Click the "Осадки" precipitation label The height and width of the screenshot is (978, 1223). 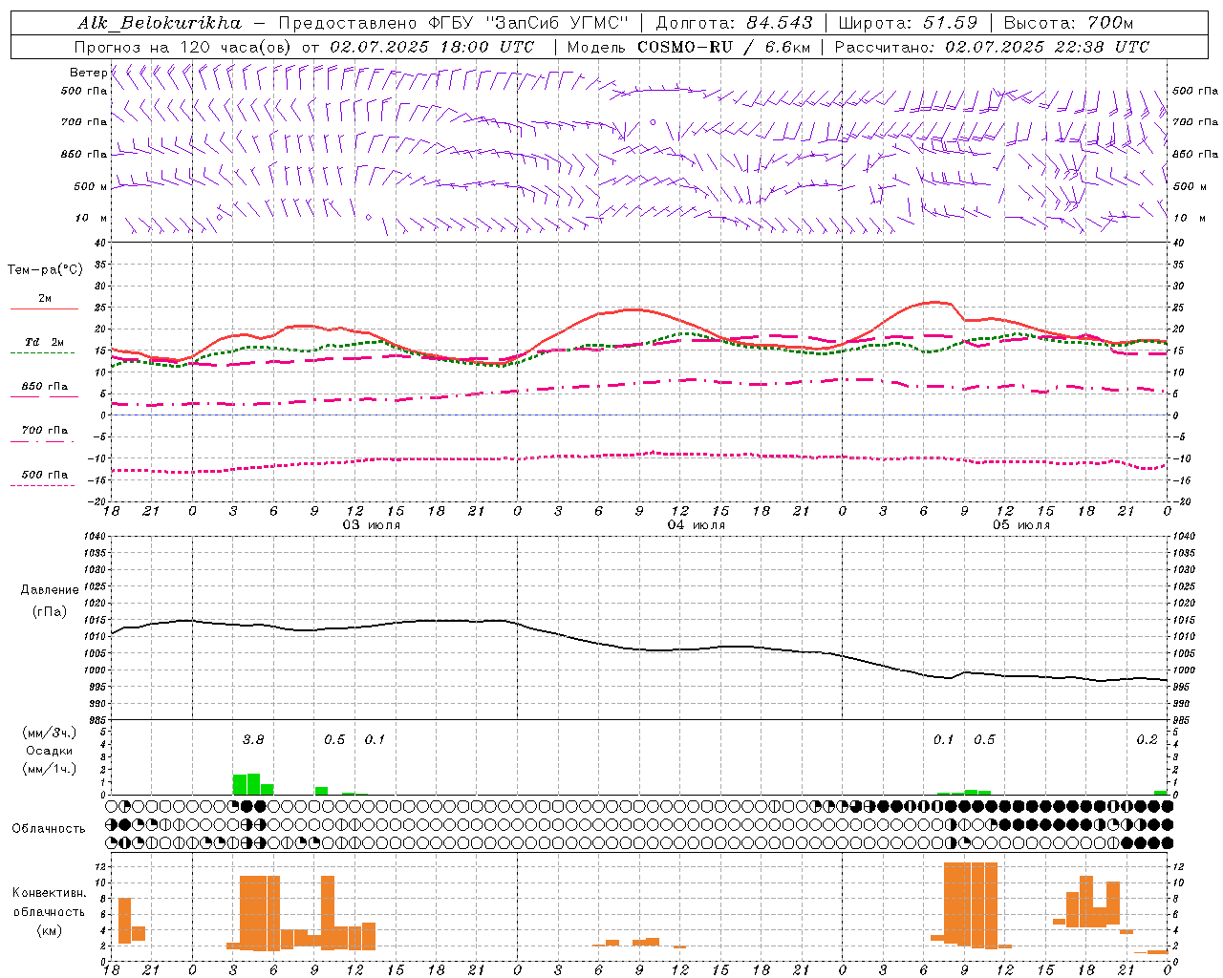50,751
